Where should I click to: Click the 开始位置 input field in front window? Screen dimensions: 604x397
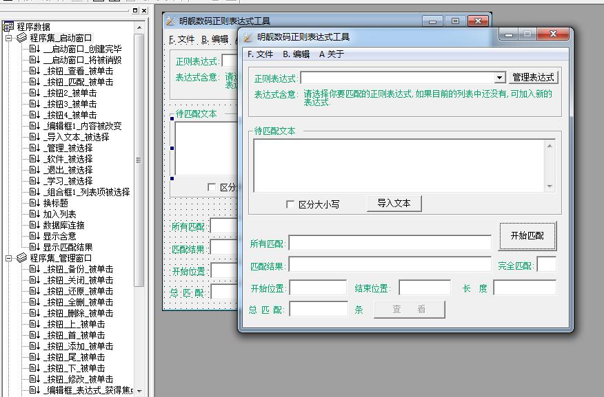coord(318,288)
